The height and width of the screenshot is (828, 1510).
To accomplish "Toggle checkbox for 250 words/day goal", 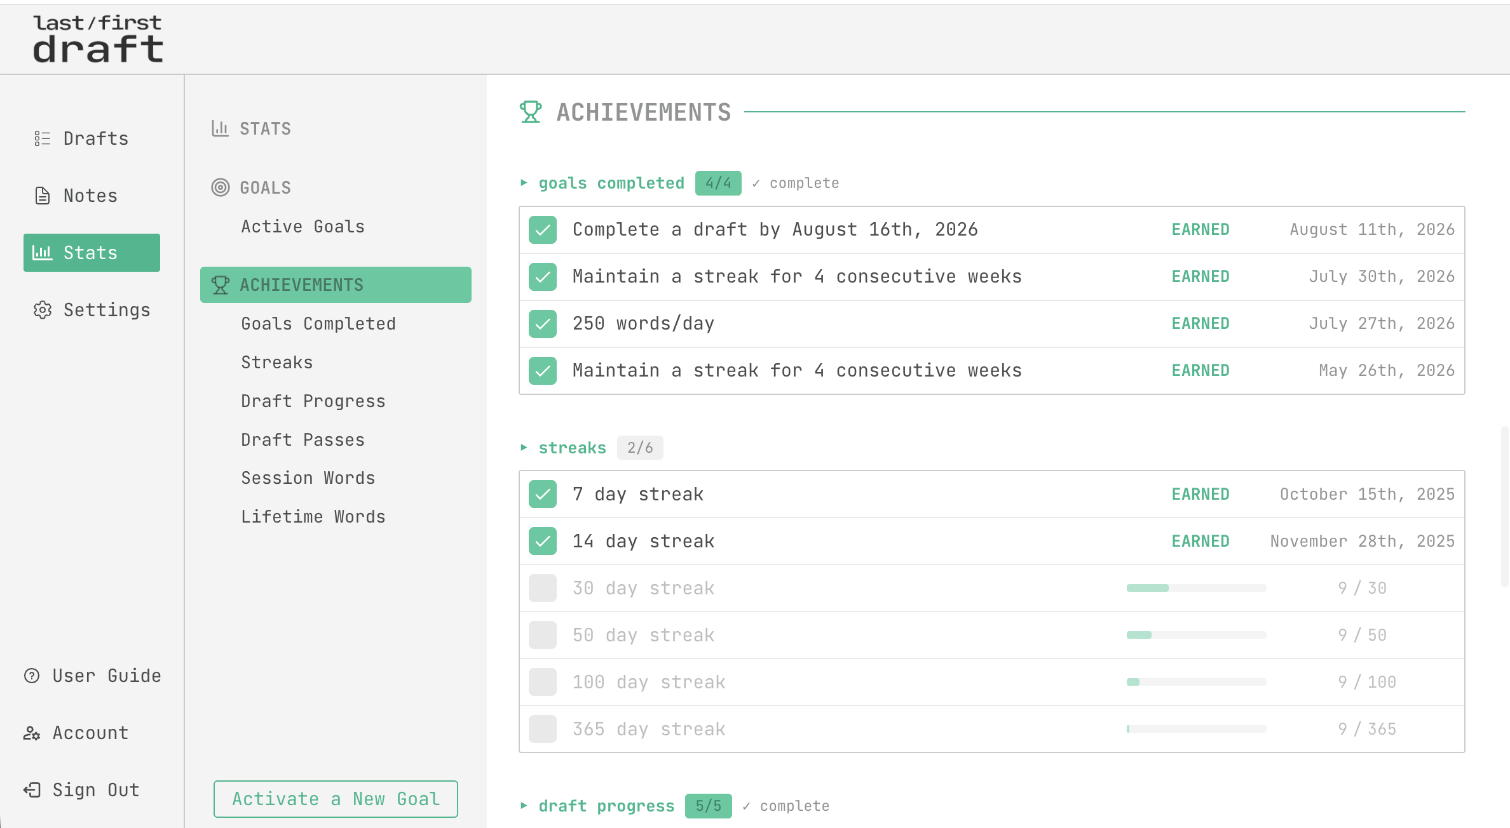I will click(543, 324).
